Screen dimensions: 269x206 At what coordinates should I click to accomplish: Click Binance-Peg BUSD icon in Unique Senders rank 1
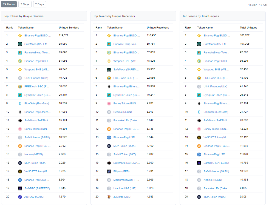(x=20, y=36)
